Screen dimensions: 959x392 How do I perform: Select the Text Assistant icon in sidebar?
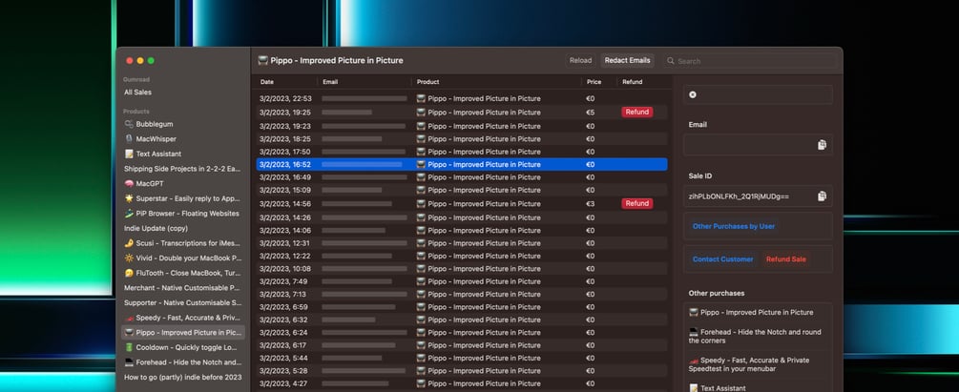[129, 155]
